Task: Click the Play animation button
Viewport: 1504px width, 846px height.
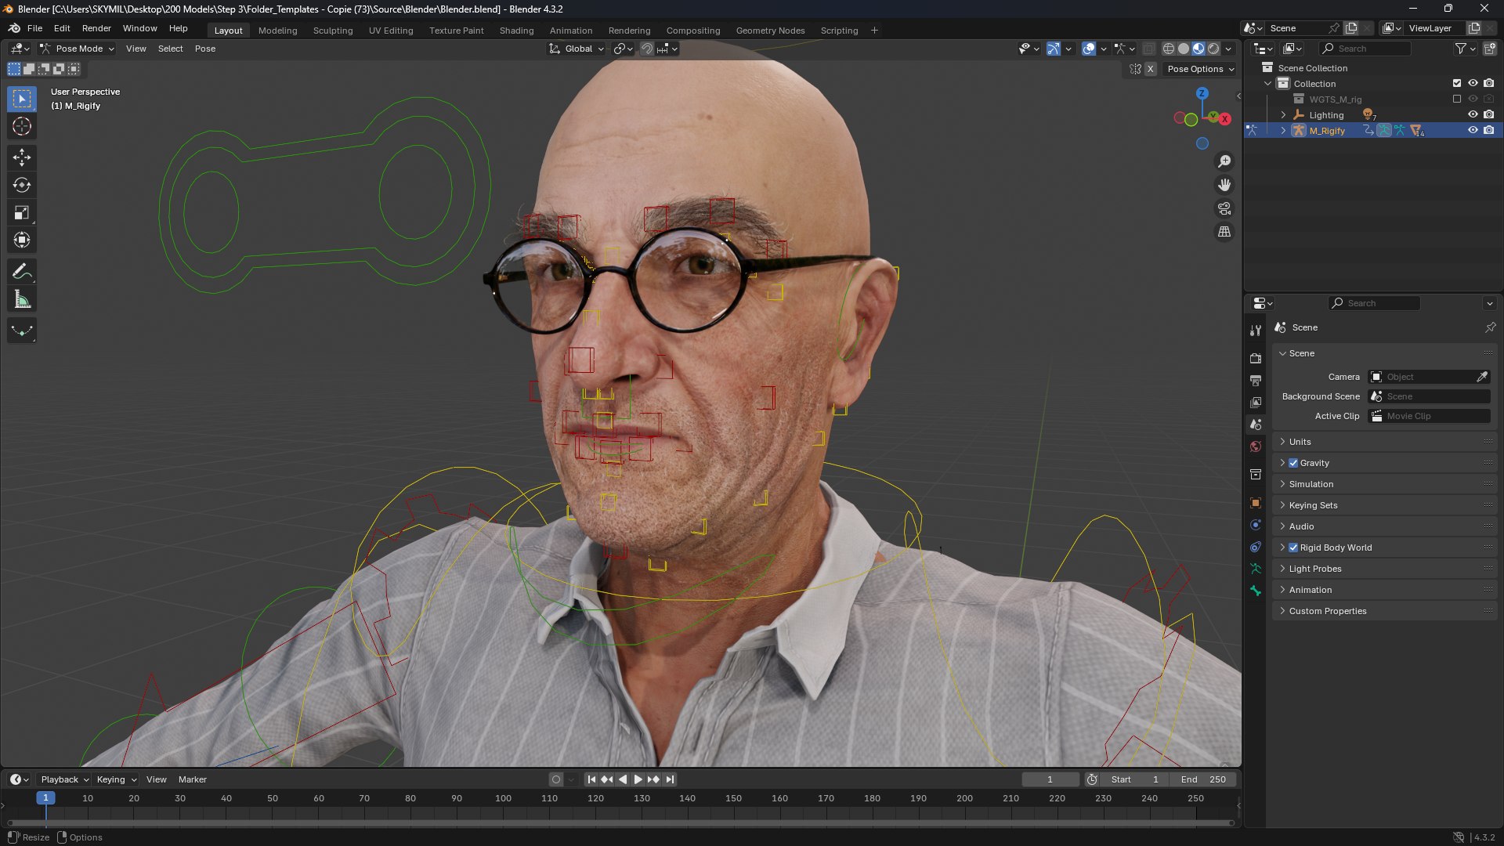Action: [x=638, y=779]
